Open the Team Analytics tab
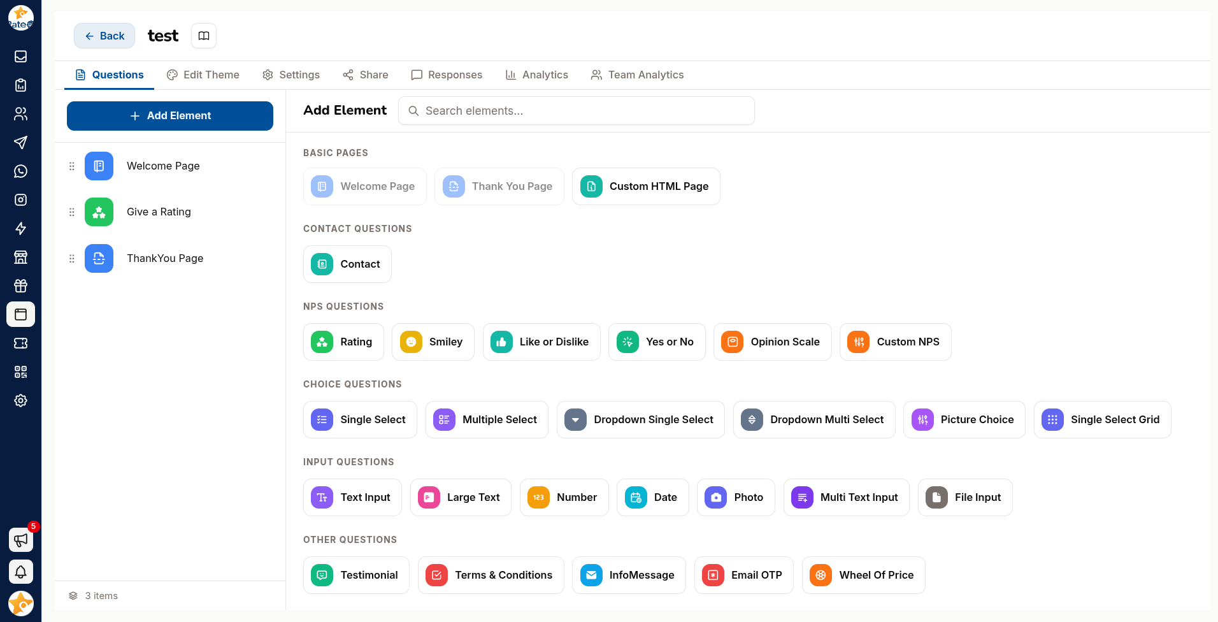 coord(637,75)
